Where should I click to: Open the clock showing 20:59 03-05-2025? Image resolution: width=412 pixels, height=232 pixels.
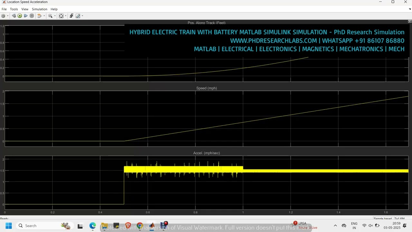(392, 226)
